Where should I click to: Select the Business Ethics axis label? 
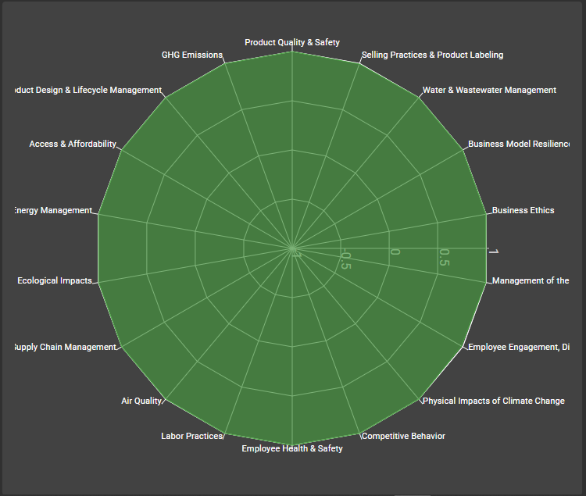(523, 210)
